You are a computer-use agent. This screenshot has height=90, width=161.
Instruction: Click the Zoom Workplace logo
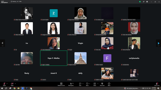point(5,2)
